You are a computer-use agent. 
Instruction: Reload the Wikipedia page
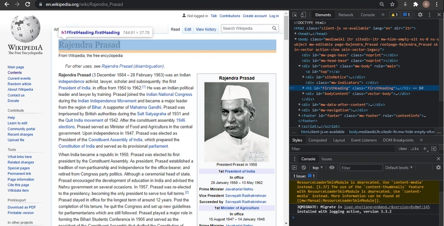click(x=27, y=4)
